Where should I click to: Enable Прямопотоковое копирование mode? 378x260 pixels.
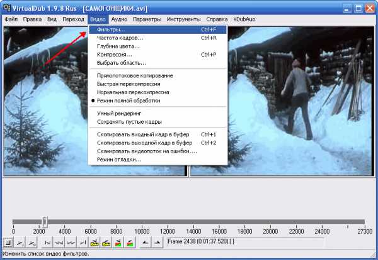(158, 76)
